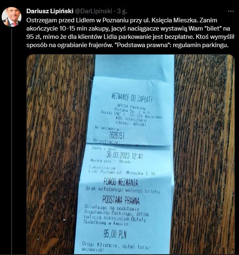Click the 'APCOA Parking' company name on the receipt
Image resolution: width=239 pixels, height=255 pixels.
(131, 107)
